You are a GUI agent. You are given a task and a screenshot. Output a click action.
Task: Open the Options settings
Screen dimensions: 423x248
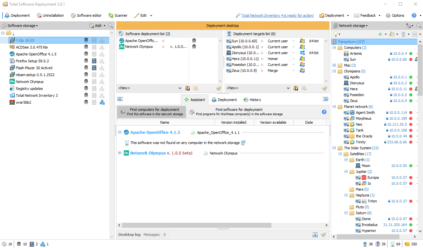click(x=395, y=15)
